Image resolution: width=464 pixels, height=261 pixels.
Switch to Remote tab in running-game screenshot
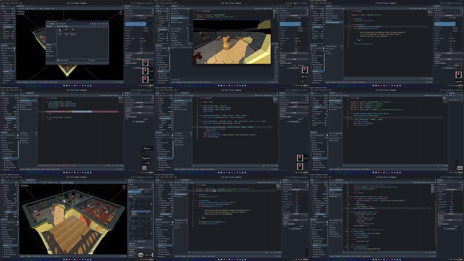(159, 11)
